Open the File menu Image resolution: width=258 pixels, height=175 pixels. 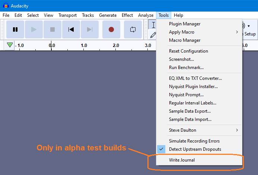[x=6, y=15]
